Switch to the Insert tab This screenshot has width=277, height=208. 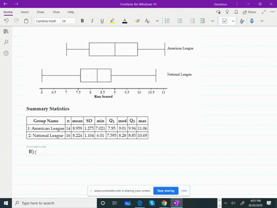[x=25, y=12]
